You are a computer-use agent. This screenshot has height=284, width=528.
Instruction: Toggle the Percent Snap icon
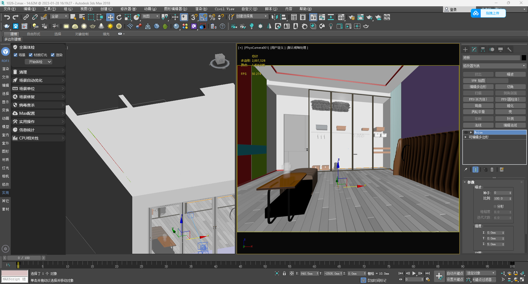[212, 17]
